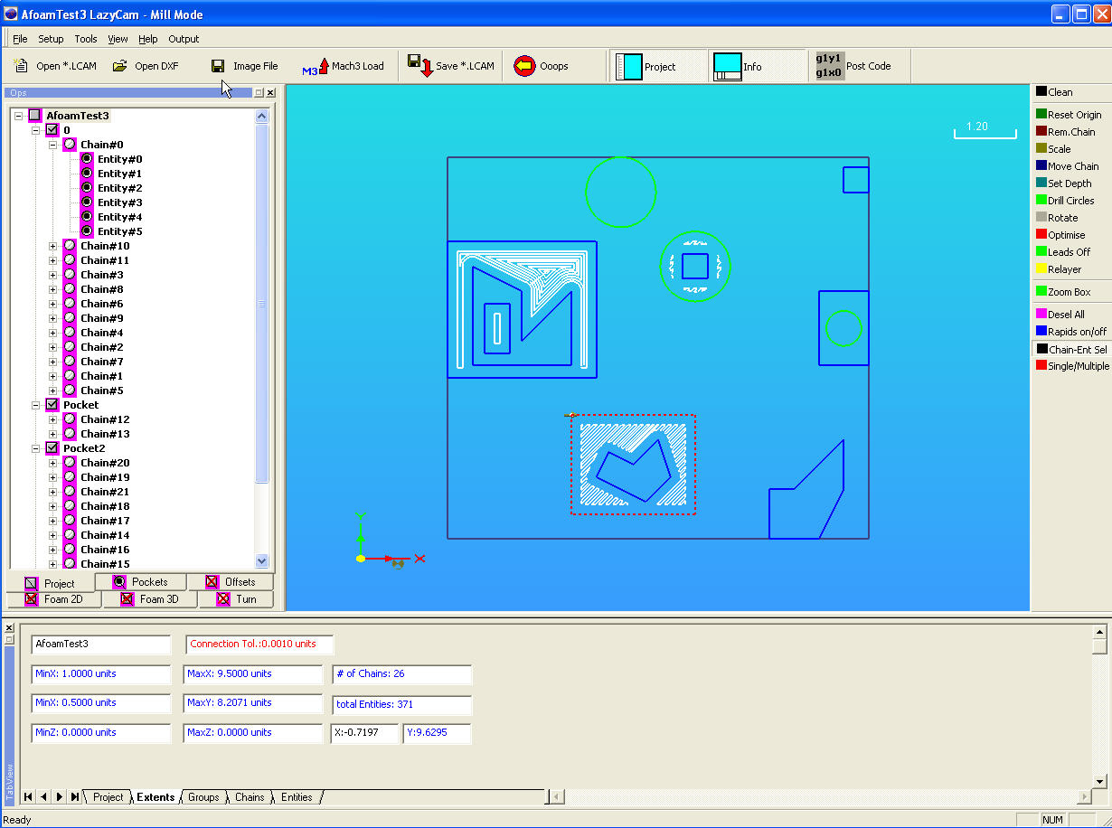Go to first tab with navigation arrow
The width and height of the screenshot is (1112, 828).
[x=29, y=796]
